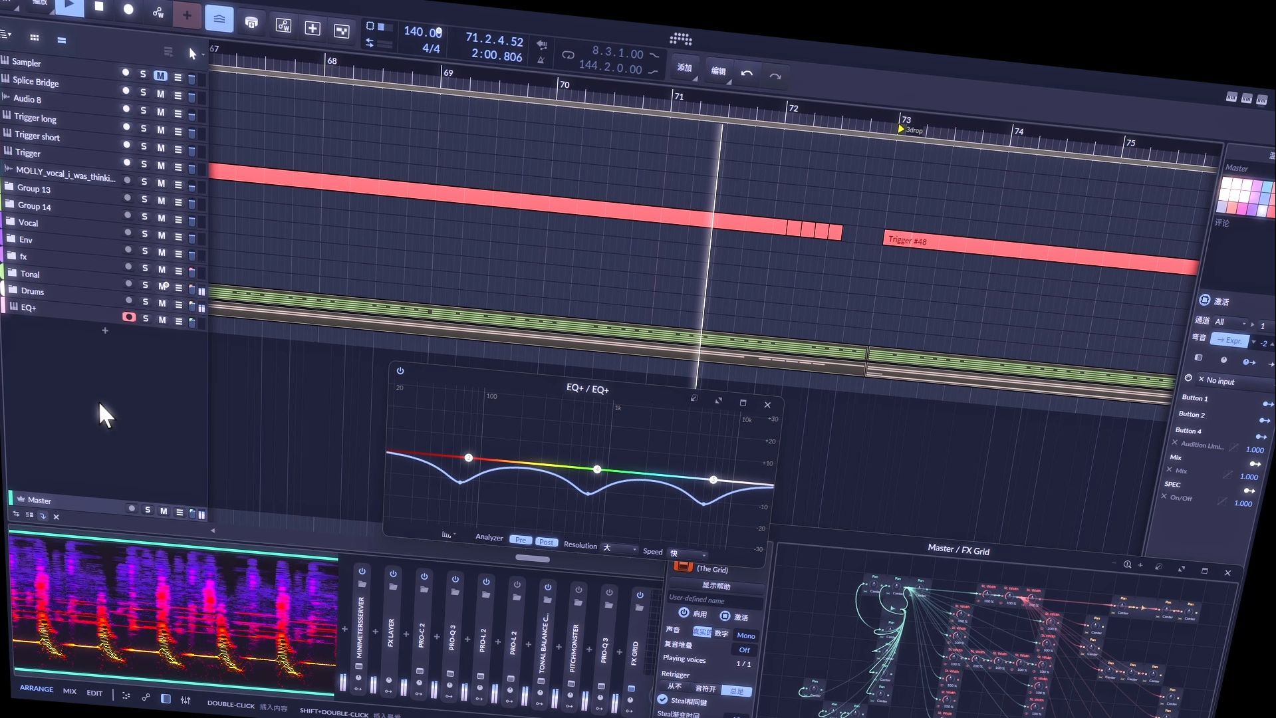Solo the Master track

pyautogui.click(x=148, y=510)
